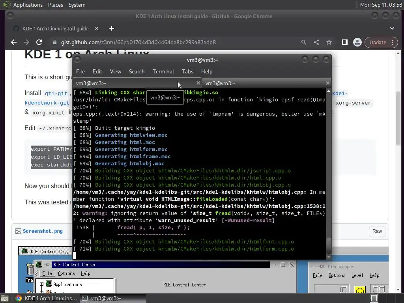Click terminal scrollbar down arrow
Image resolution: width=404 pixels, height=303 pixels.
[x=329, y=257]
